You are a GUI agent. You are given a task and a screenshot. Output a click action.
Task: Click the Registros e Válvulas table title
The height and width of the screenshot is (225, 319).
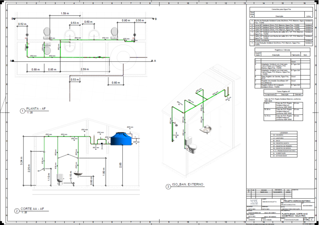click(x=282, y=50)
